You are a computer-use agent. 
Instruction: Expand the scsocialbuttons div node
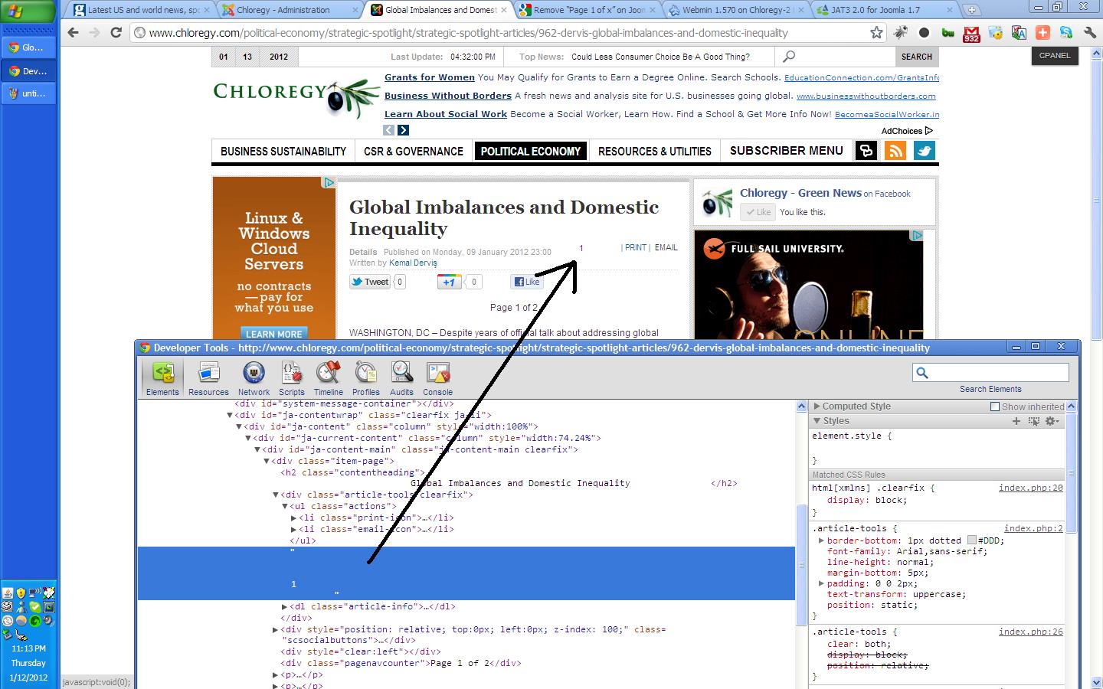pyautogui.click(x=275, y=629)
